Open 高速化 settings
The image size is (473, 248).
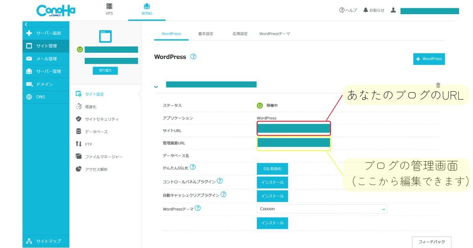(86, 107)
